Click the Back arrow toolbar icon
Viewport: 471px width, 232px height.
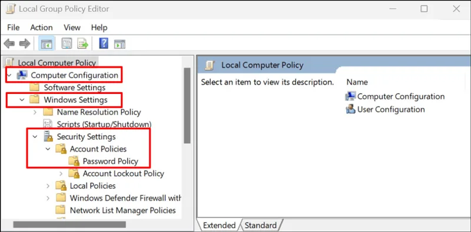click(9, 44)
